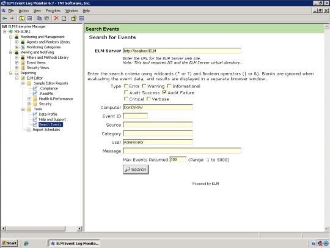The height and width of the screenshot is (248, 330).
Task: Open Internet Explorer from the taskbar
Action: coord(26,243)
